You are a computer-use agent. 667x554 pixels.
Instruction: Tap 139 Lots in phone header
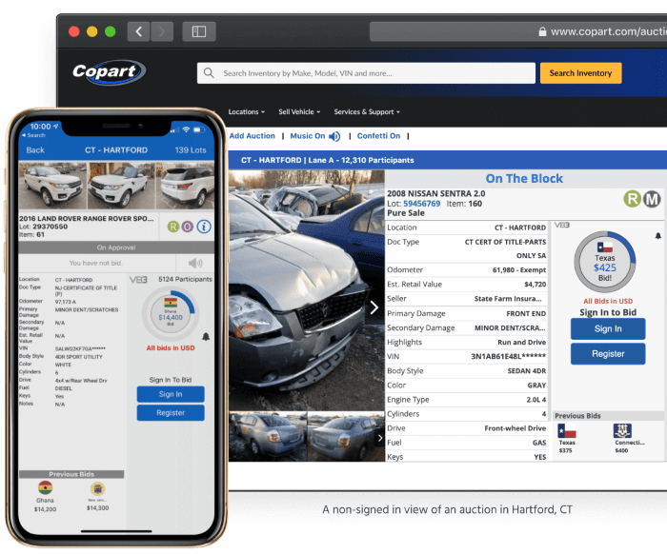pyautogui.click(x=191, y=150)
